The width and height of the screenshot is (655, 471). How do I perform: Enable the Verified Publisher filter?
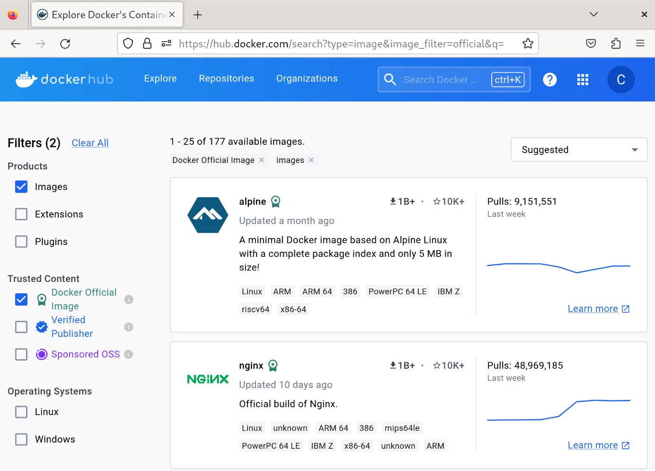pyautogui.click(x=21, y=327)
